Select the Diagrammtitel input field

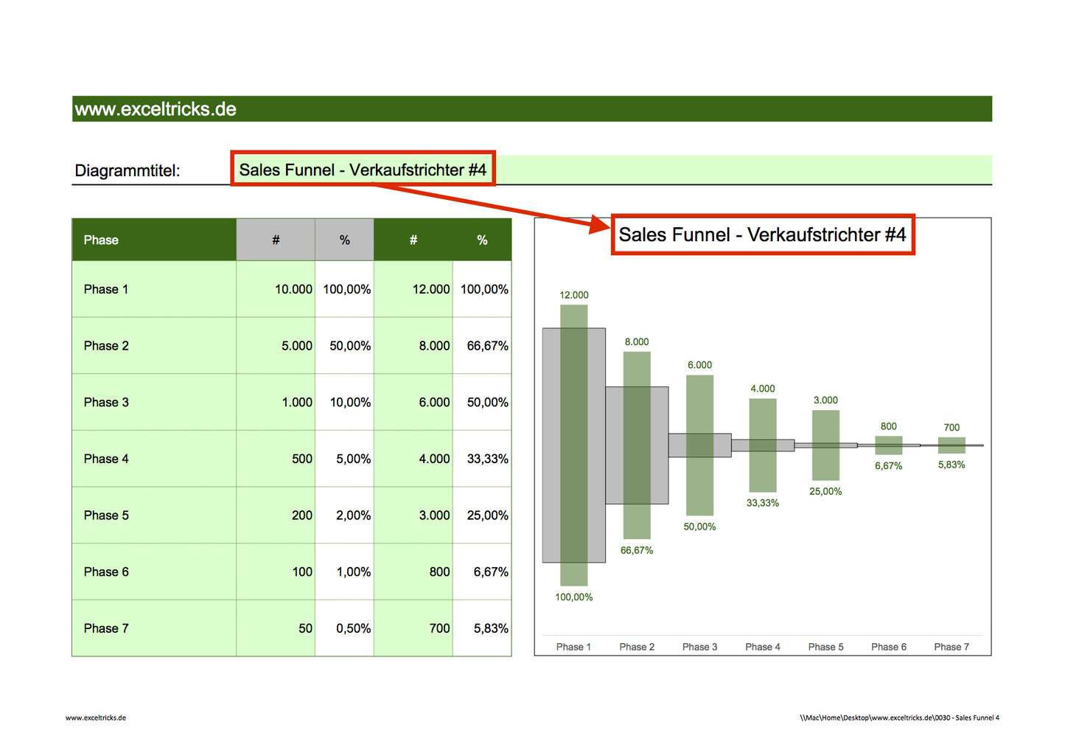tap(363, 169)
